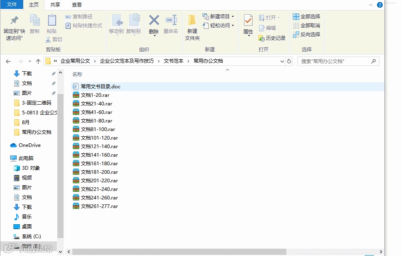
Task: Click the horizontal scrollbar right arrow
Action: pyautogui.click(x=381, y=252)
